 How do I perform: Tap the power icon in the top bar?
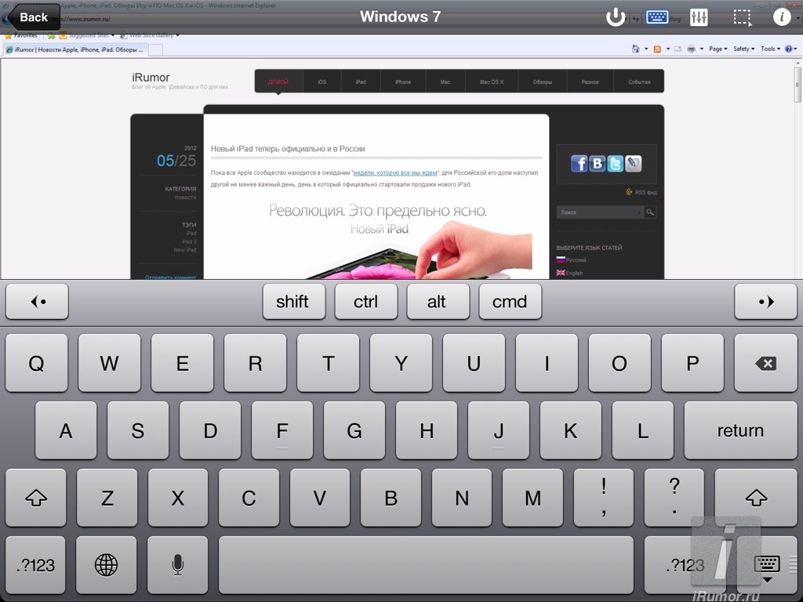615,17
